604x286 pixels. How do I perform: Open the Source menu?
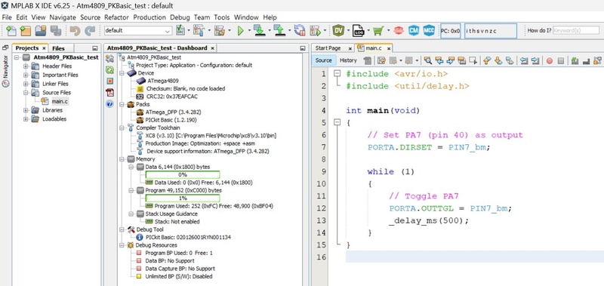[90, 17]
